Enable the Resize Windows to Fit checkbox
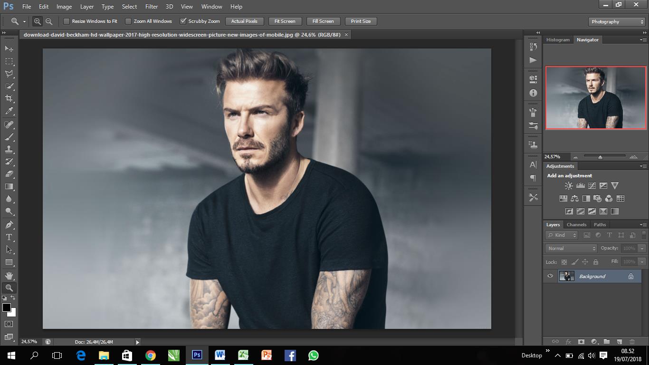This screenshot has width=649, height=365. coord(67,21)
